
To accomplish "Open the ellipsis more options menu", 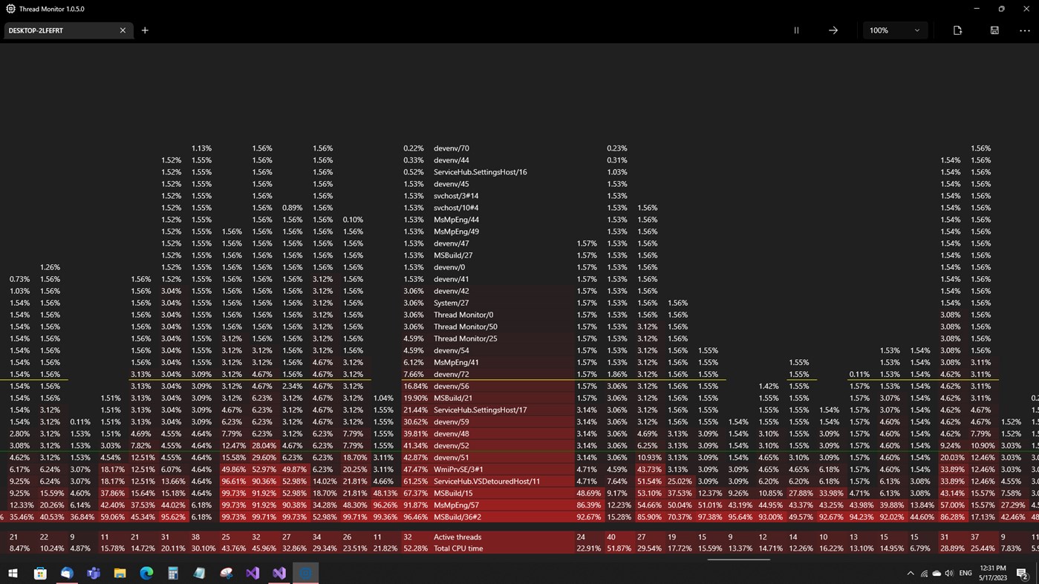I will (x=1024, y=30).
